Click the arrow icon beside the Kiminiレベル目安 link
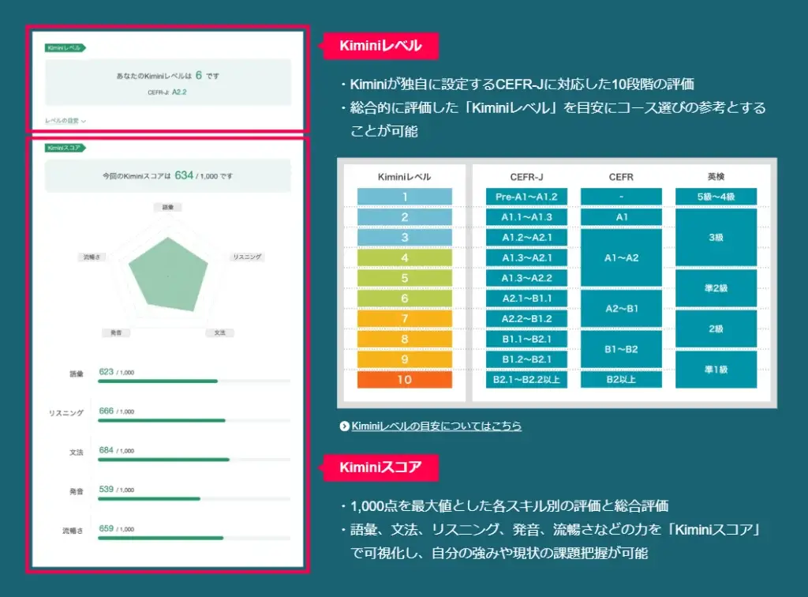The image size is (808, 597). click(x=344, y=426)
